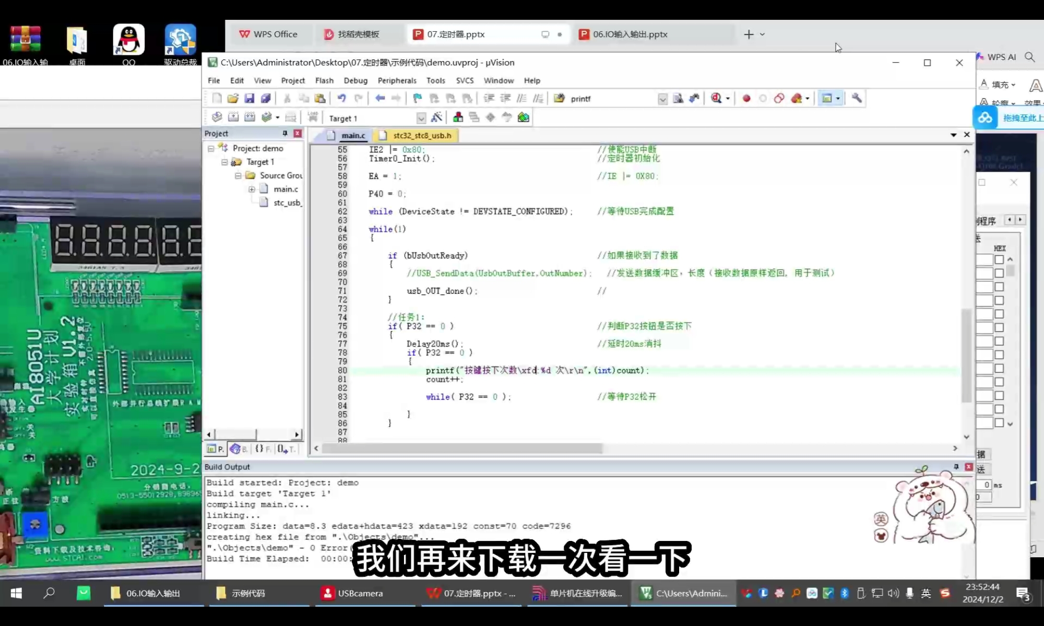Open Pack Installer icon
This screenshot has width=1044, height=626.
[524, 117]
